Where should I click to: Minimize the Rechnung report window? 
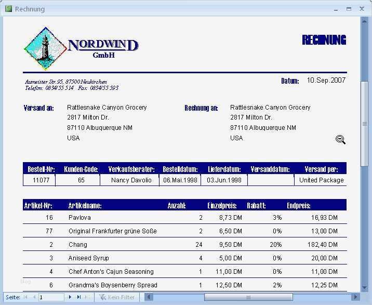336,9
